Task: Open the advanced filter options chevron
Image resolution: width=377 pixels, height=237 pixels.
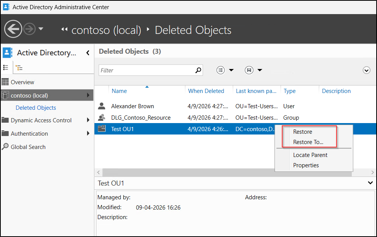Action: coord(366,70)
